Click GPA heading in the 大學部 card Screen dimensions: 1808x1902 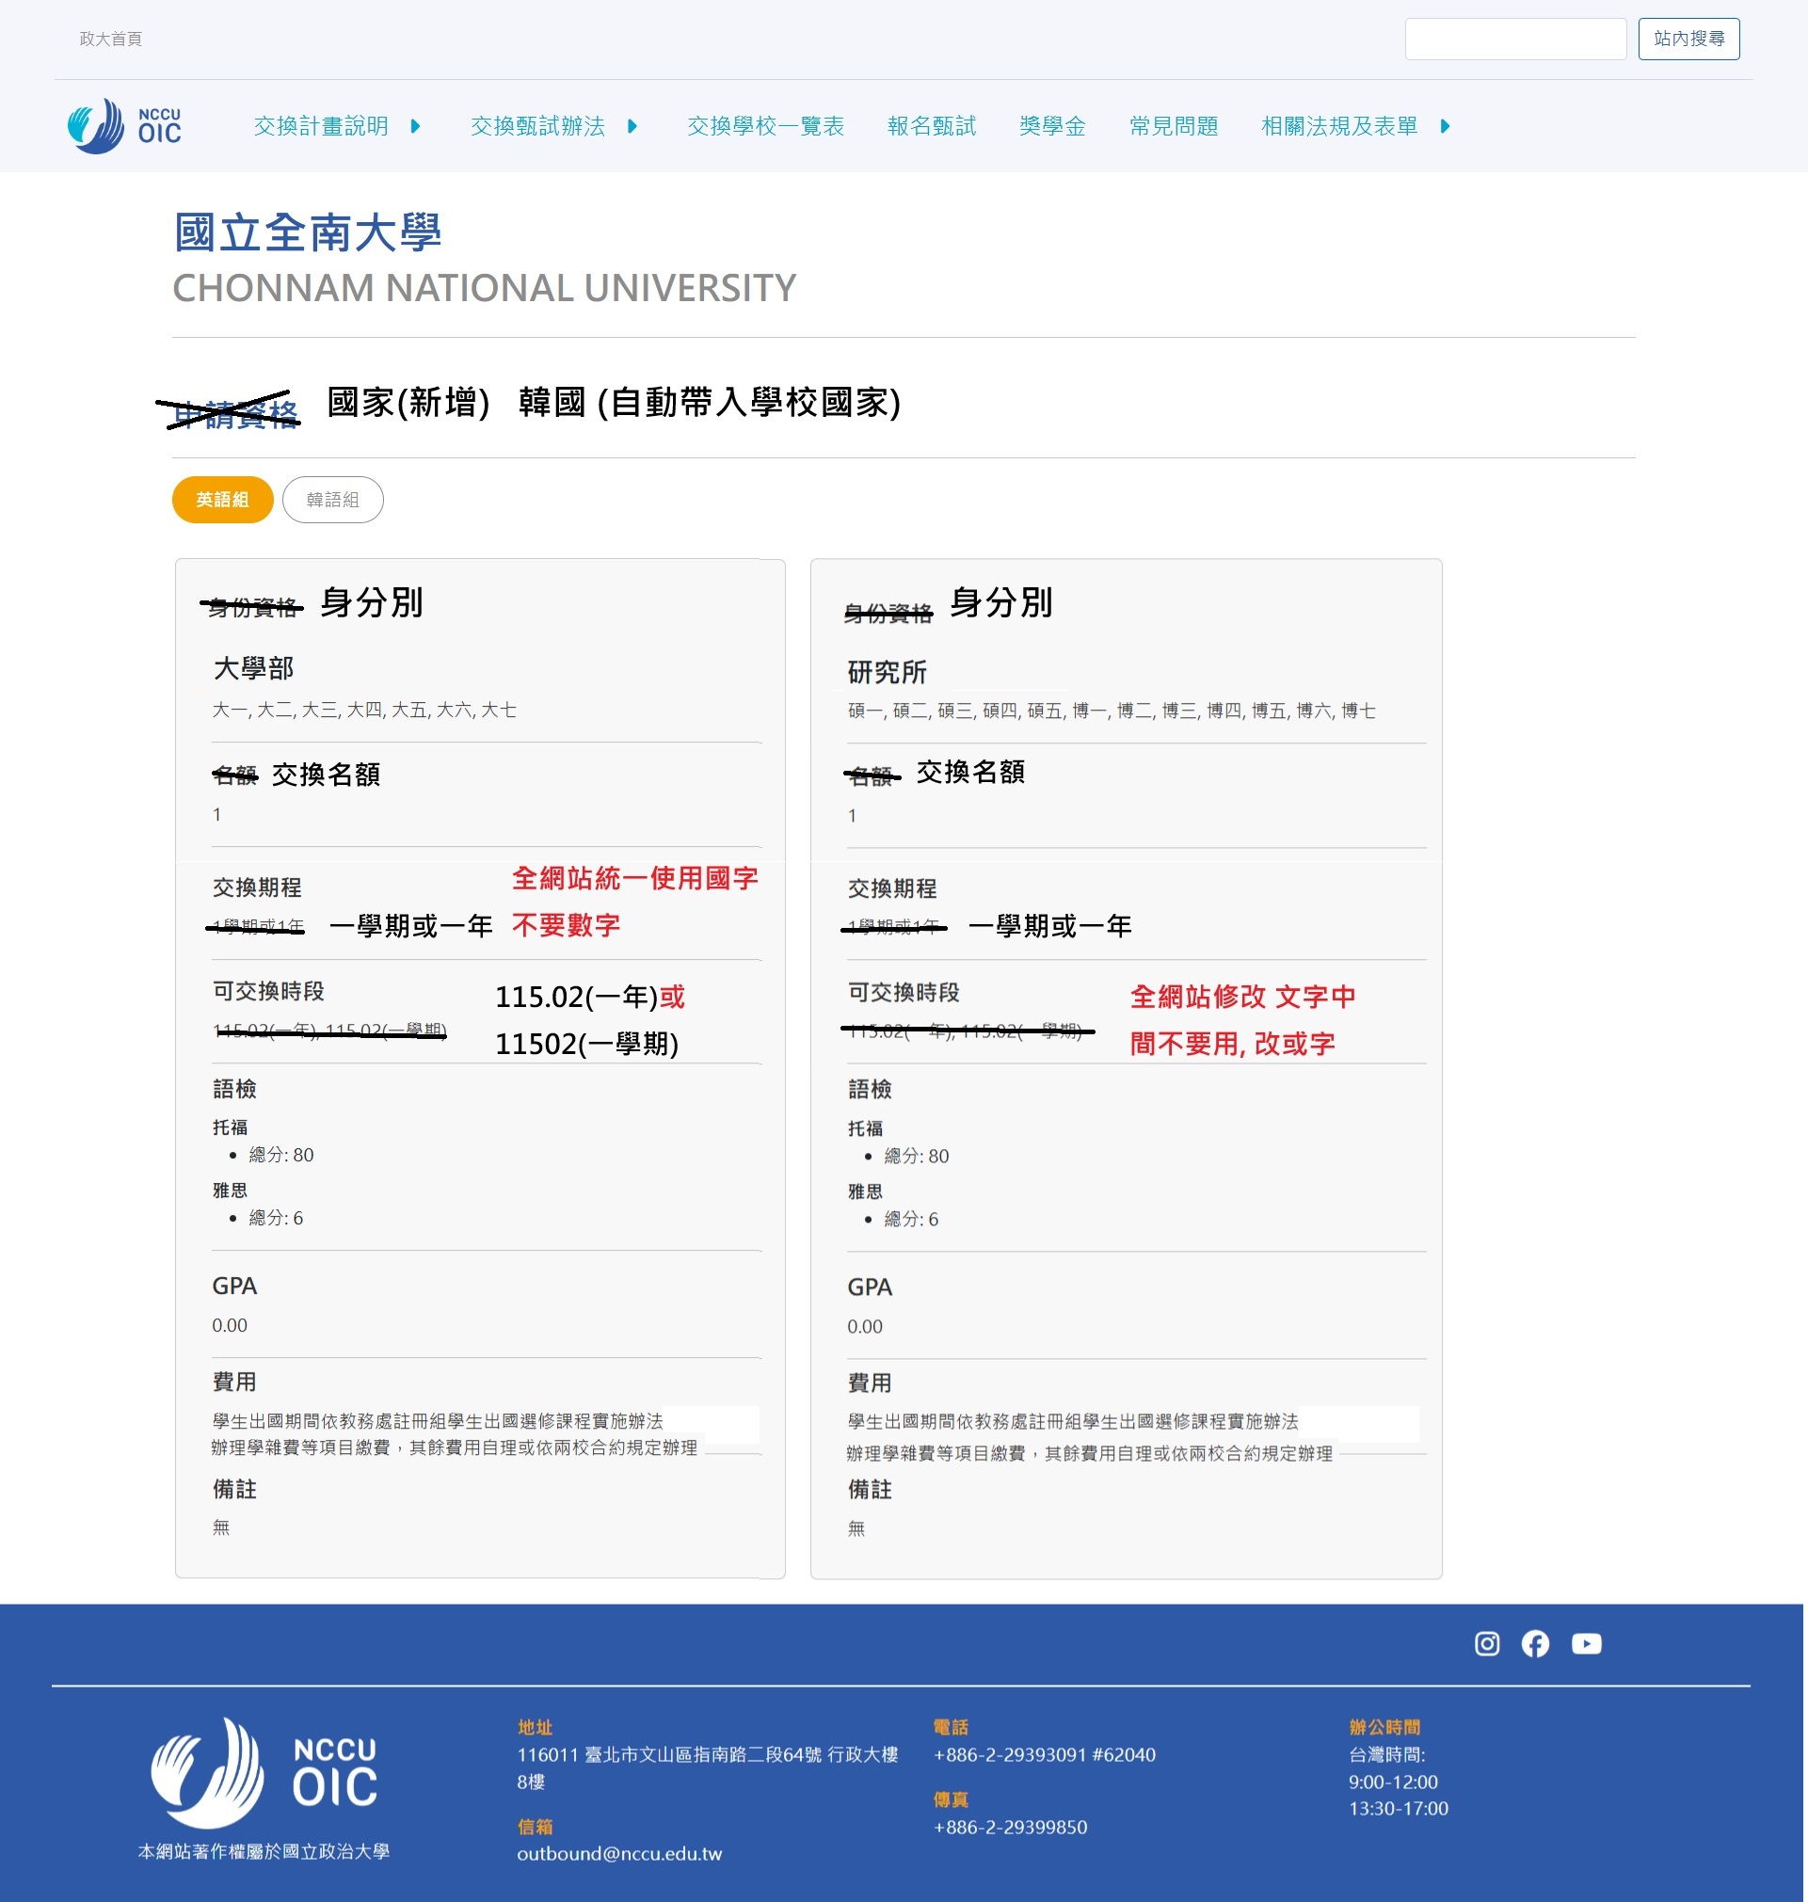point(234,1287)
